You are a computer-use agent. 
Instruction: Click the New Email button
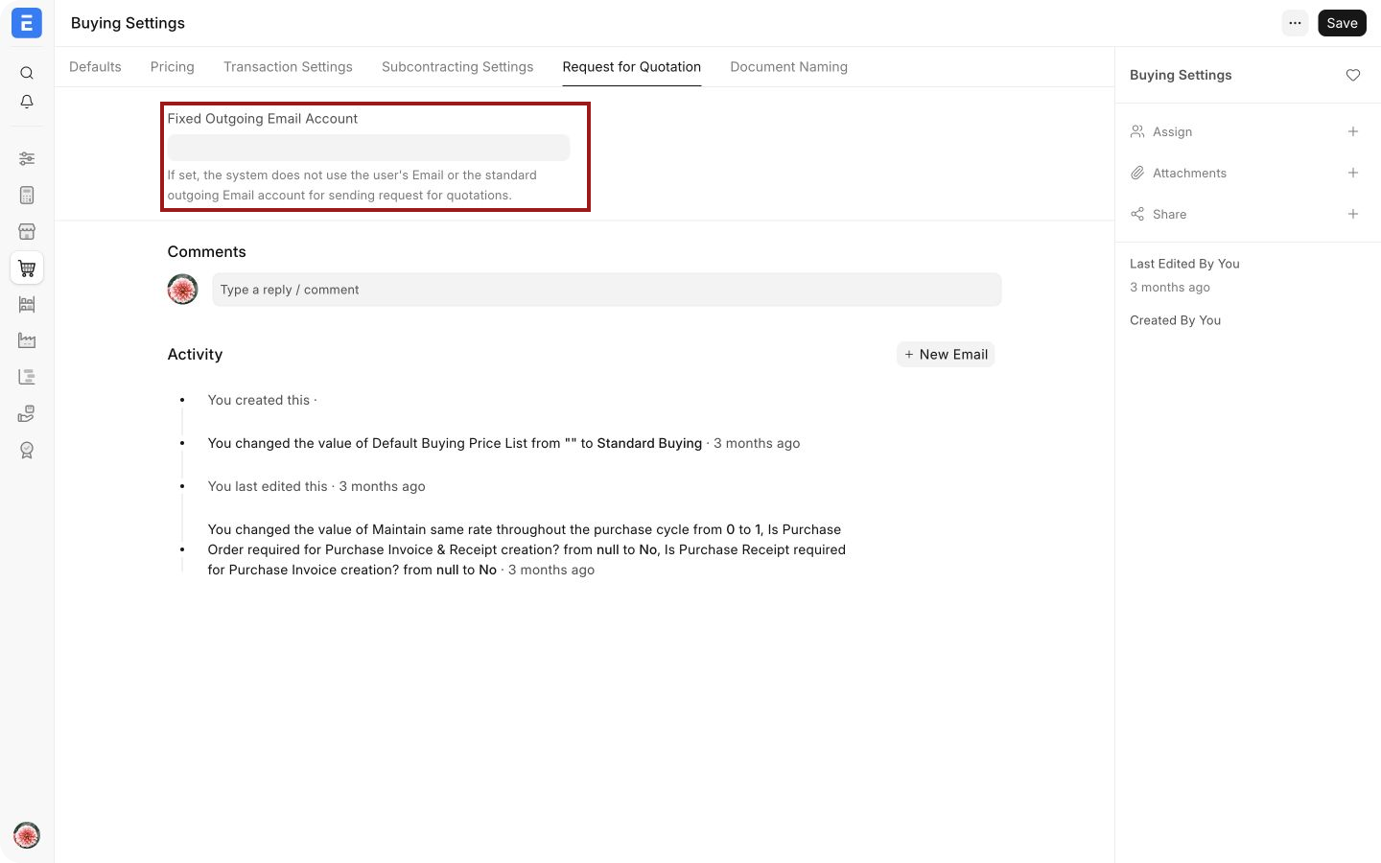click(x=946, y=354)
